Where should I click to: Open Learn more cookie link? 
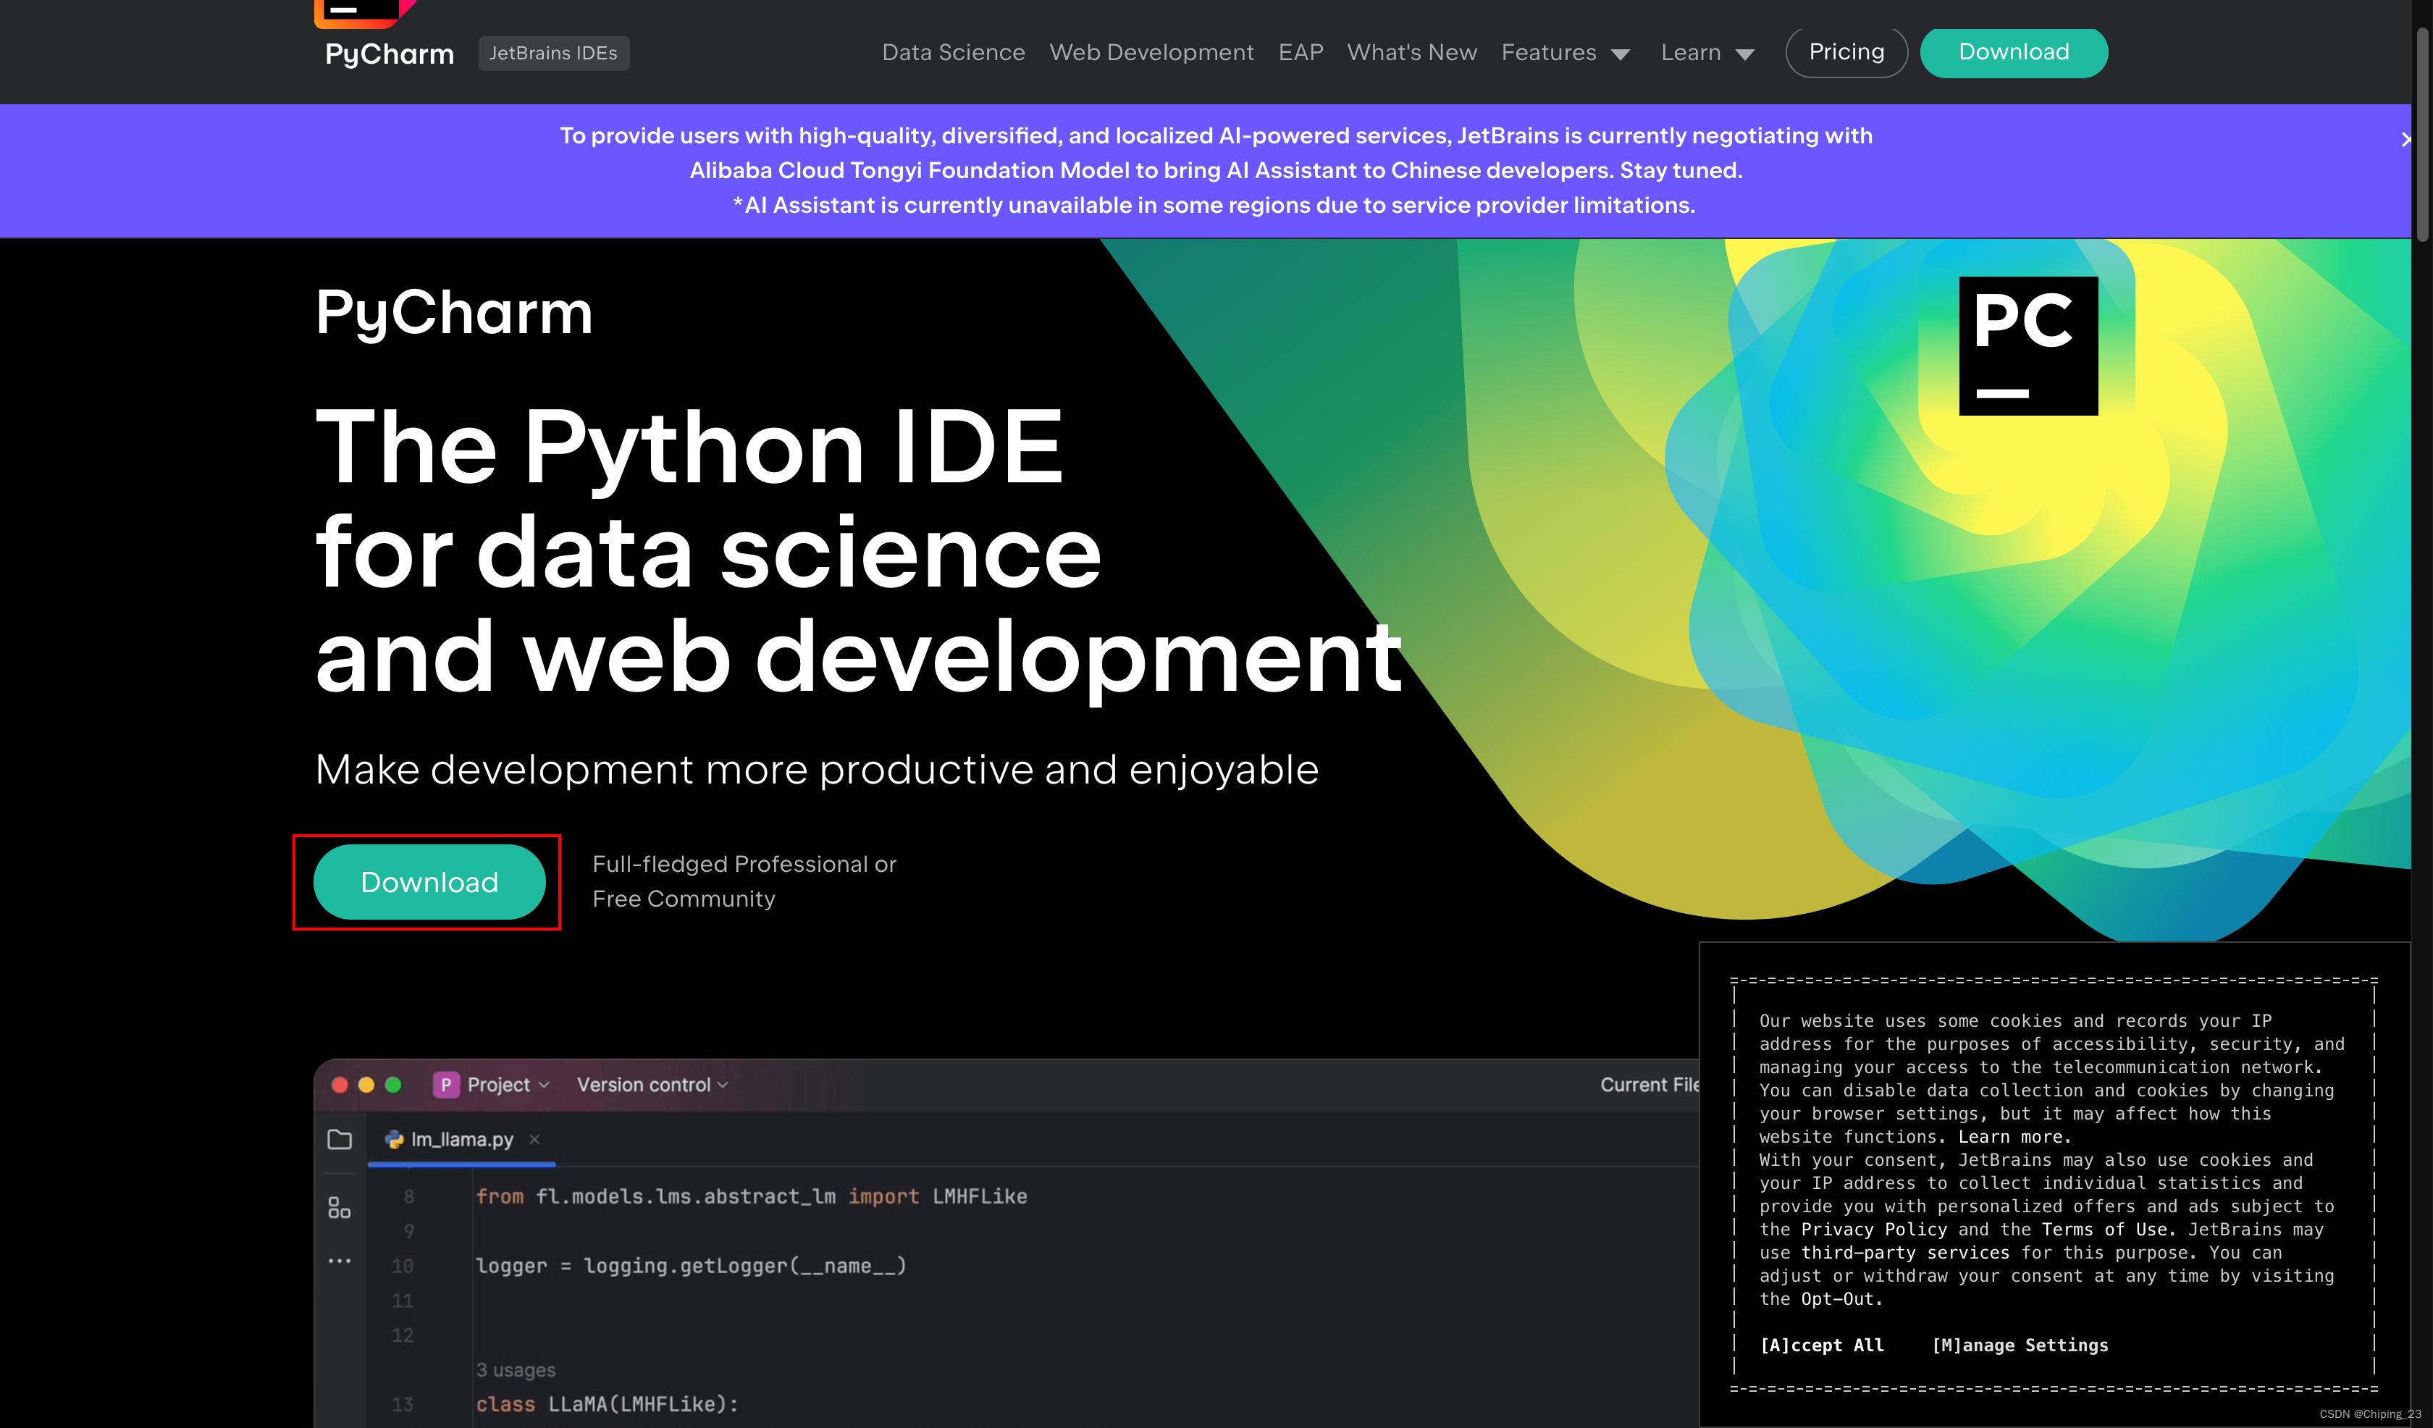coord(2014,1136)
